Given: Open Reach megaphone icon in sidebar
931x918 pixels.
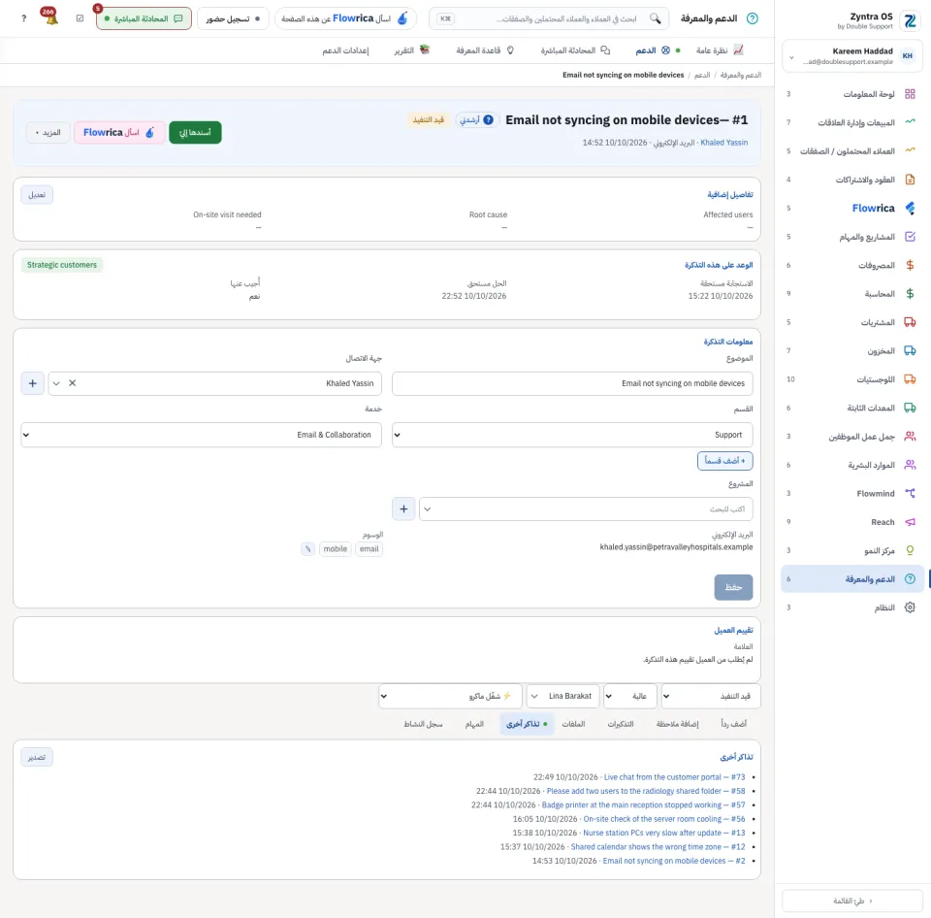Looking at the screenshot, I should point(910,522).
